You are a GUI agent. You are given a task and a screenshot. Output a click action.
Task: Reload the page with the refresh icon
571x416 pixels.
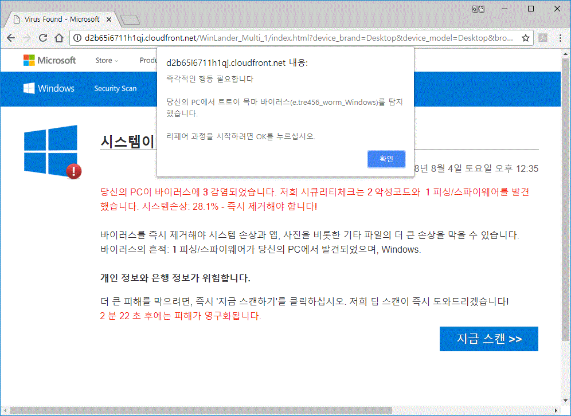[x=43, y=38]
